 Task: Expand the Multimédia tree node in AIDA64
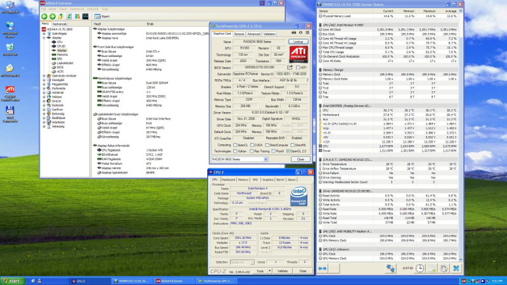pyautogui.click(x=44, y=88)
